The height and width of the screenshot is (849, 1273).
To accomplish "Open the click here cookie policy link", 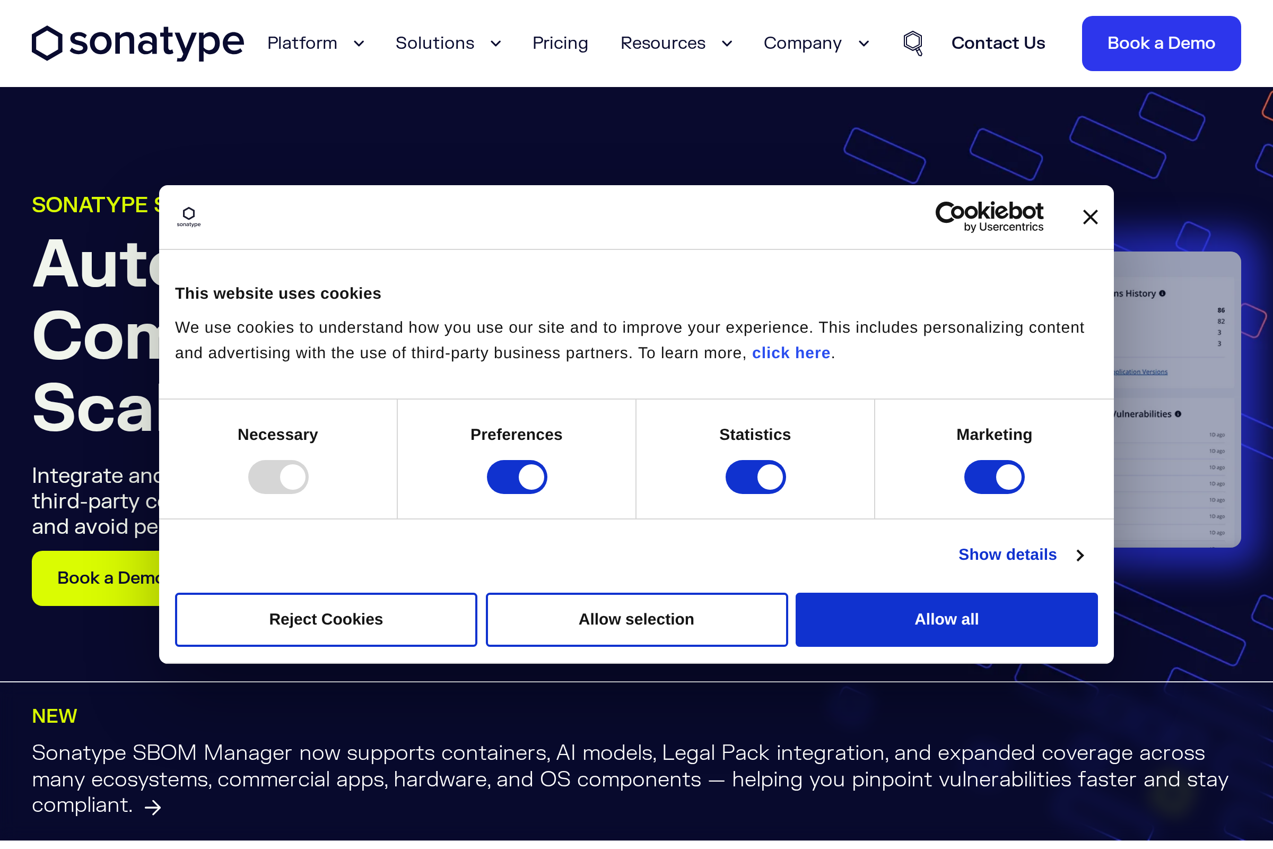I will click(791, 352).
